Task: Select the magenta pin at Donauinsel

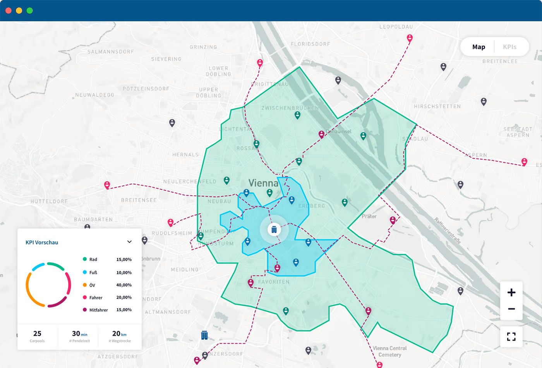Action: (321, 135)
